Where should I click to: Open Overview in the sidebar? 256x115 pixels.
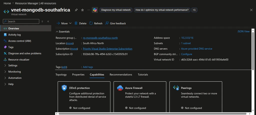pyautogui.click(x=26, y=29)
